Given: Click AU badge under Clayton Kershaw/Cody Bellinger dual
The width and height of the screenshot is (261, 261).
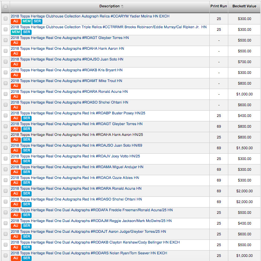Looking at the screenshot, I should [x=16, y=247].
